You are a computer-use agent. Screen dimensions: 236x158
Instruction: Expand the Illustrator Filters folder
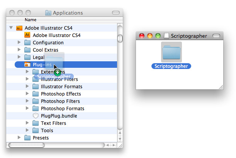tap(27, 79)
